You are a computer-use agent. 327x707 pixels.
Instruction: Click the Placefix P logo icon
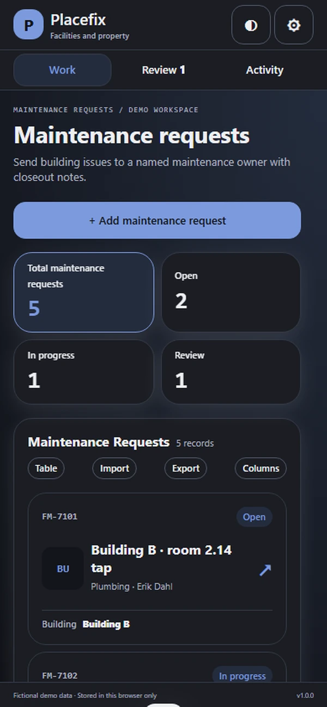(28, 25)
